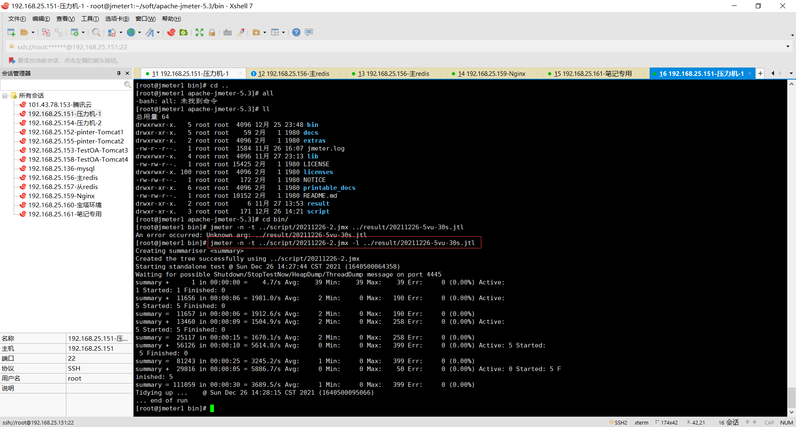Collapse the 所有会话 tree node
This screenshot has height=427, width=796.
coord(5,96)
